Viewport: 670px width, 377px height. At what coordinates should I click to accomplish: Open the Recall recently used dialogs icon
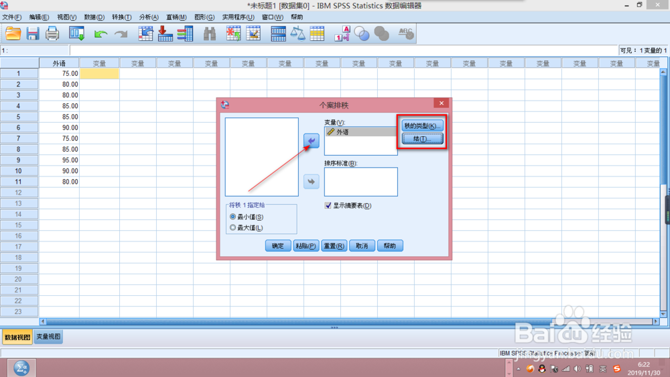click(77, 34)
